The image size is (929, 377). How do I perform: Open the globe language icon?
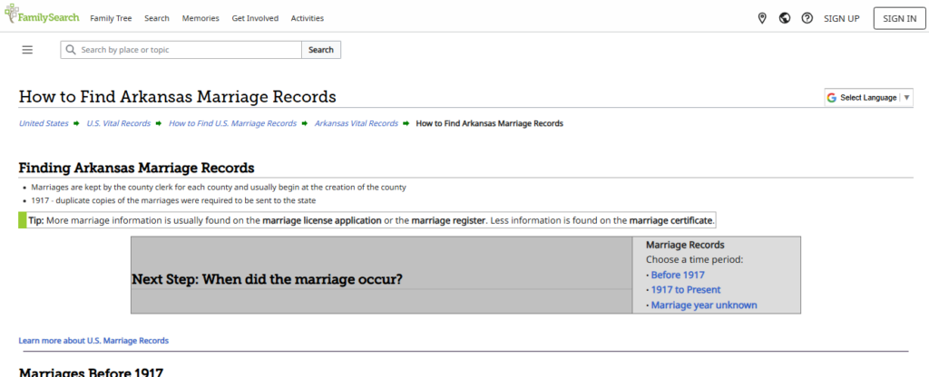point(785,18)
